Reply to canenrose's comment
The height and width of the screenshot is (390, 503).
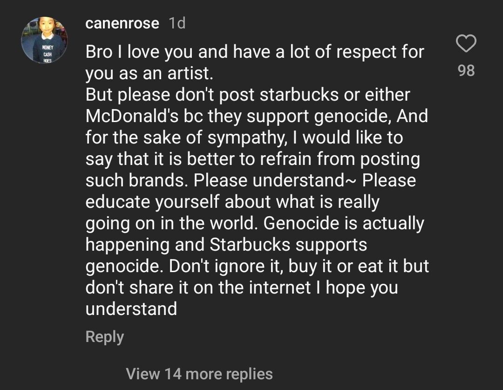104,337
